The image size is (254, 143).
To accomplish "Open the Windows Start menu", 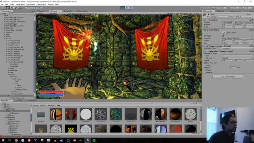I will pos(3,140).
